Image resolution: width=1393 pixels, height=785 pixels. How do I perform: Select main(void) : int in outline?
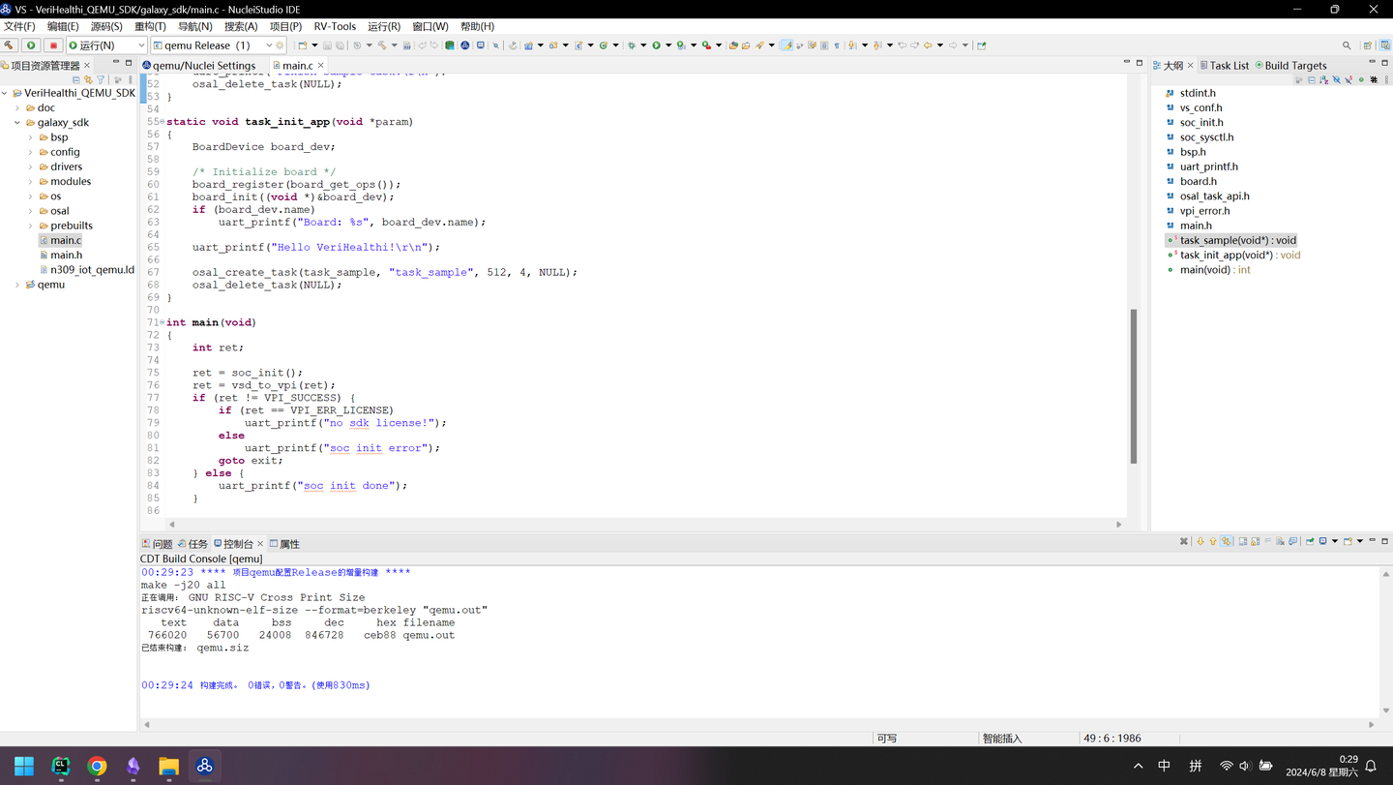(x=1210, y=270)
